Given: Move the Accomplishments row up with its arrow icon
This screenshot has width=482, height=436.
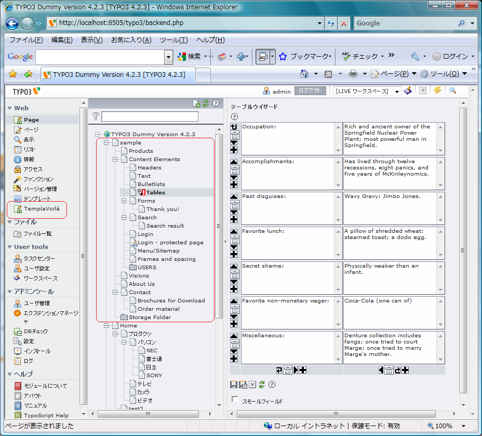Looking at the screenshot, I should (234, 162).
